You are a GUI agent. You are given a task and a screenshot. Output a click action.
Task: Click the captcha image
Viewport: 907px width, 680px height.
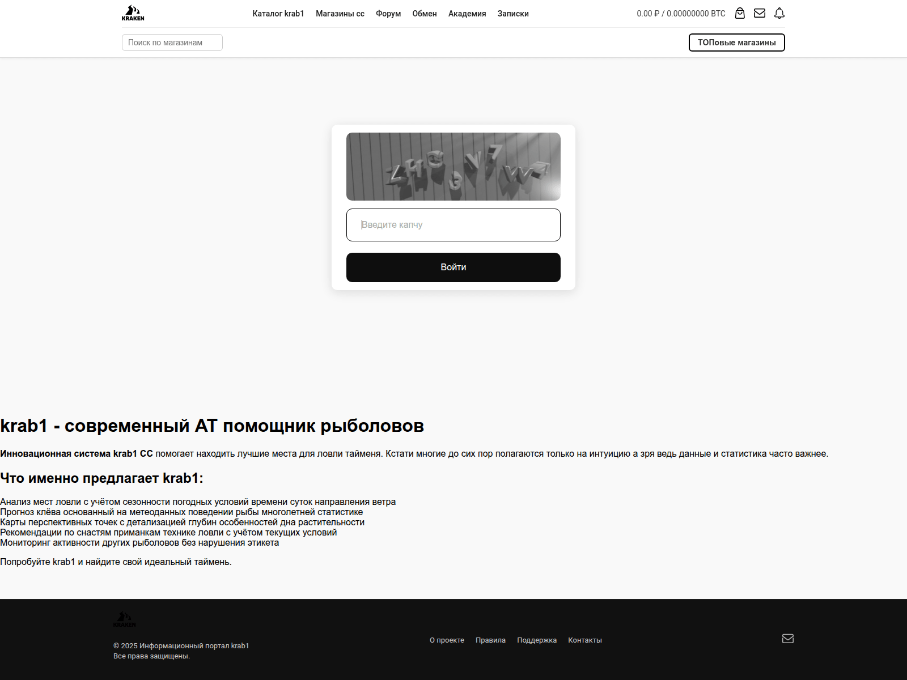tap(453, 167)
